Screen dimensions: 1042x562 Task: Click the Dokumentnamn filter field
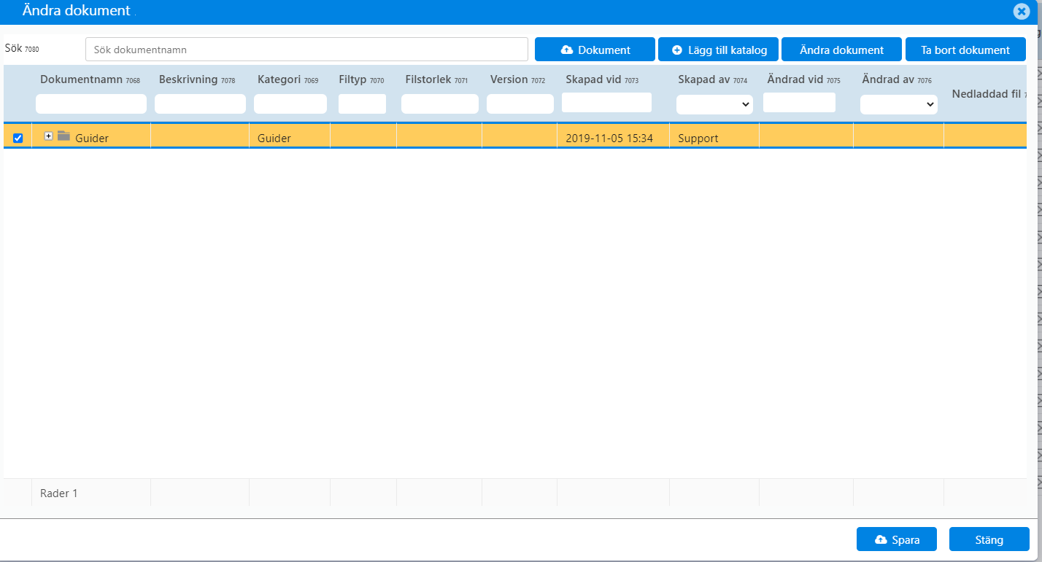(x=91, y=104)
